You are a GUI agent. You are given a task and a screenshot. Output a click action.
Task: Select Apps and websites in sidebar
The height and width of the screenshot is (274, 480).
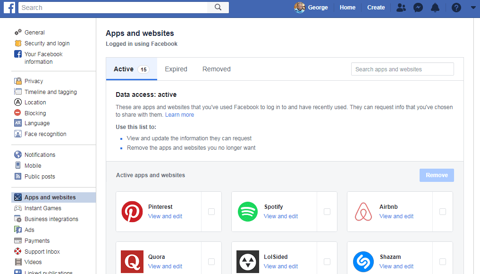pyautogui.click(x=54, y=197)
